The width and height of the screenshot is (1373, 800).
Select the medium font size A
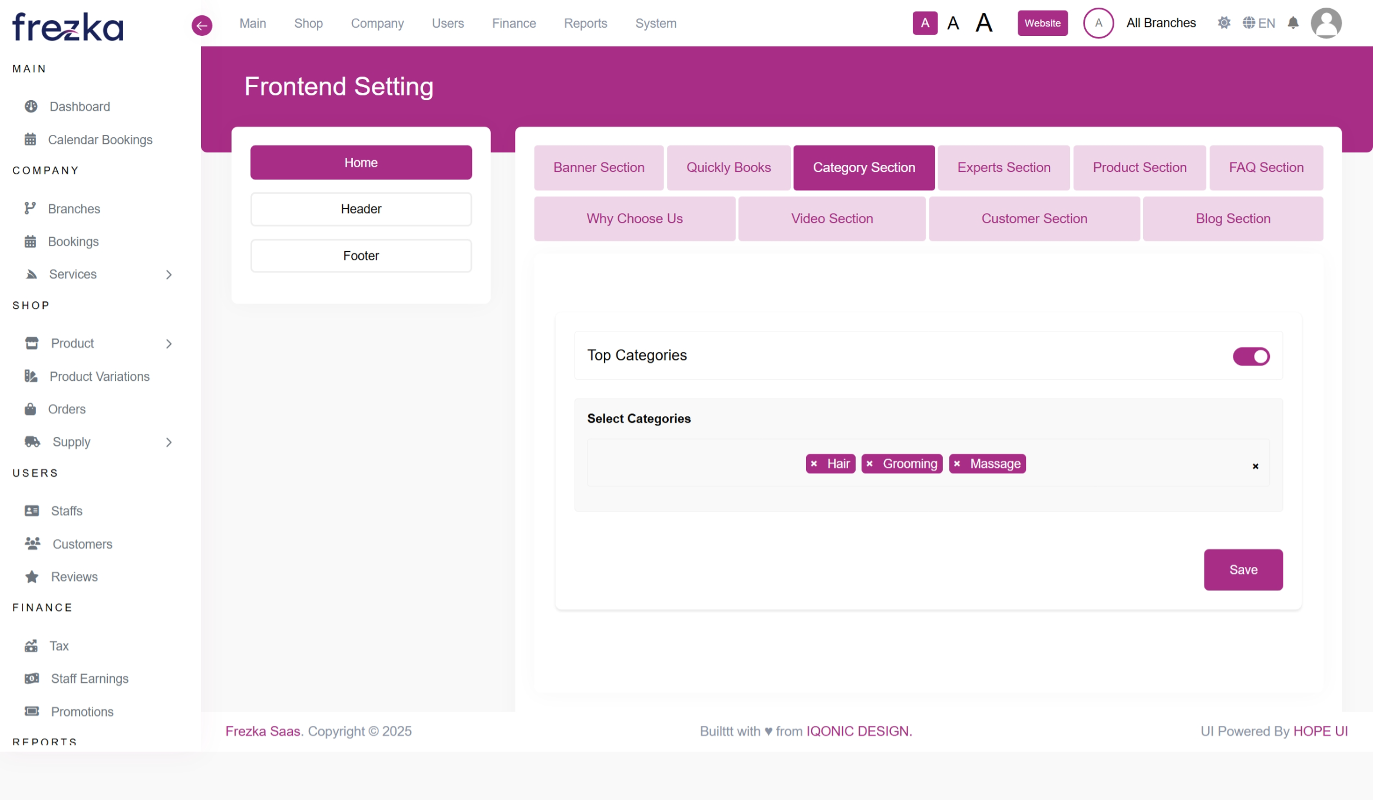[x=953, y=24]
